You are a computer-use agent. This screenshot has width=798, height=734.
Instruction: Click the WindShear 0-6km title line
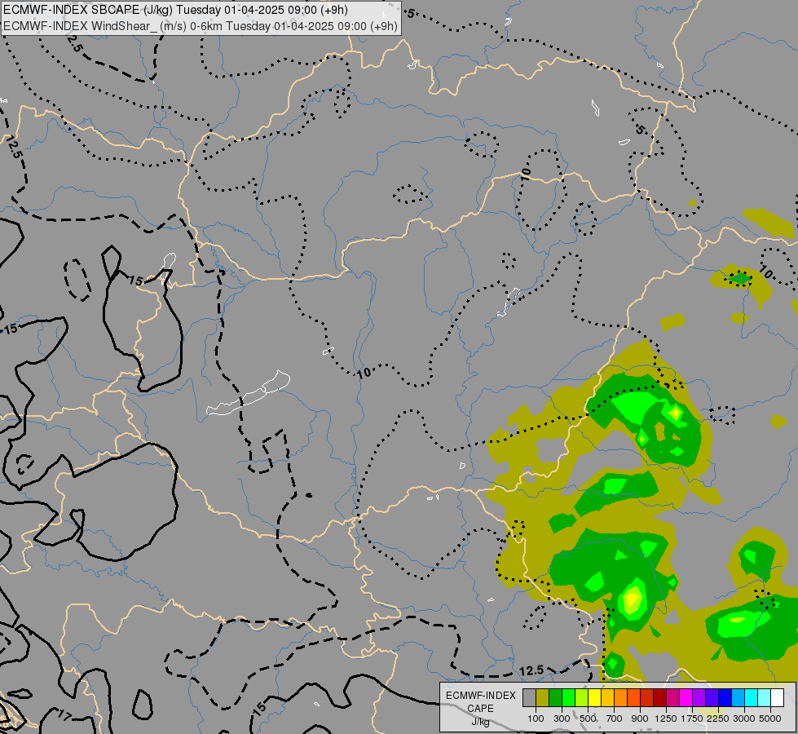click(201, 26)
